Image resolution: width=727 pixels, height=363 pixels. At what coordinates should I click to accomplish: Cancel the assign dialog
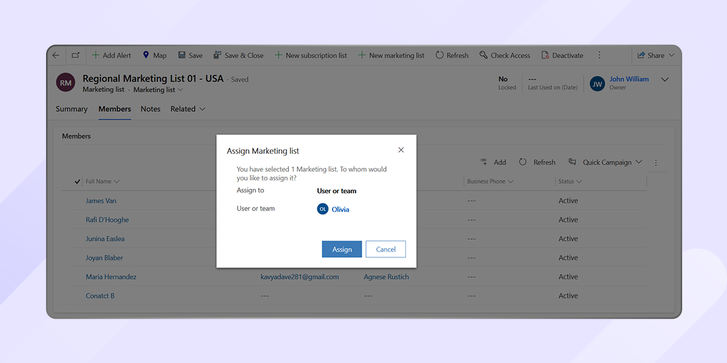(x=386, y=249)
